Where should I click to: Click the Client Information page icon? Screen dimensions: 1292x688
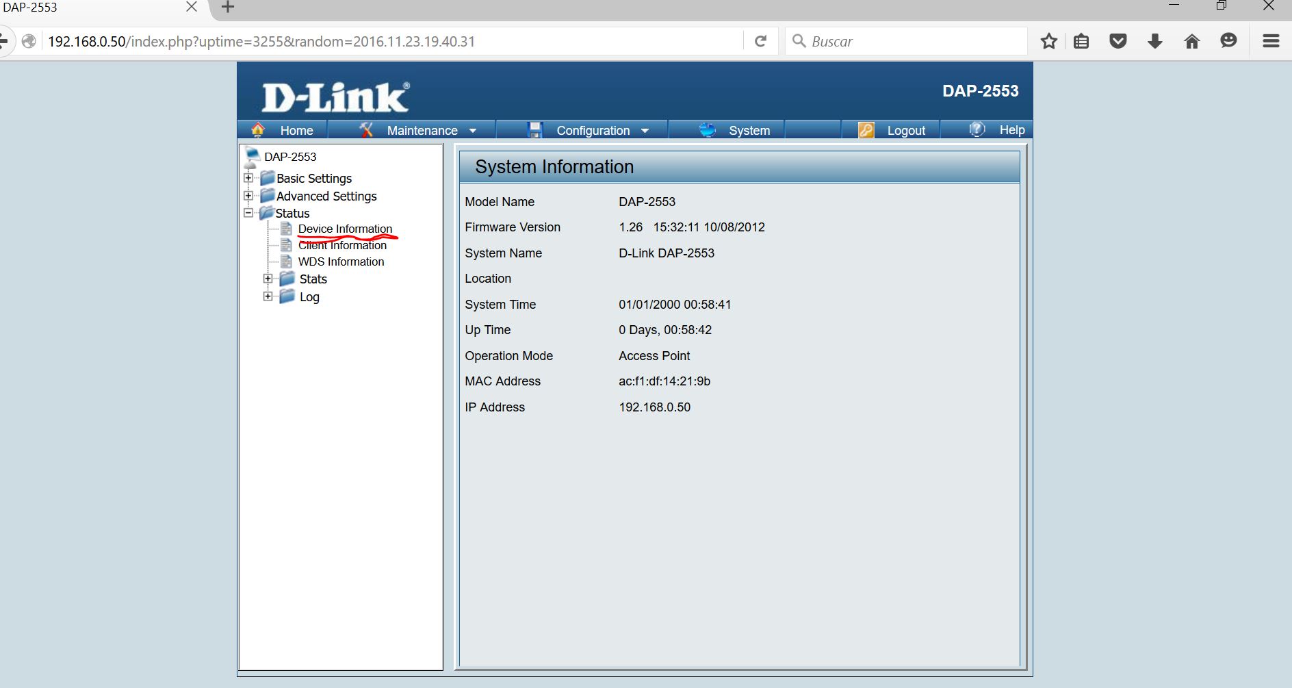coord(287,245)
